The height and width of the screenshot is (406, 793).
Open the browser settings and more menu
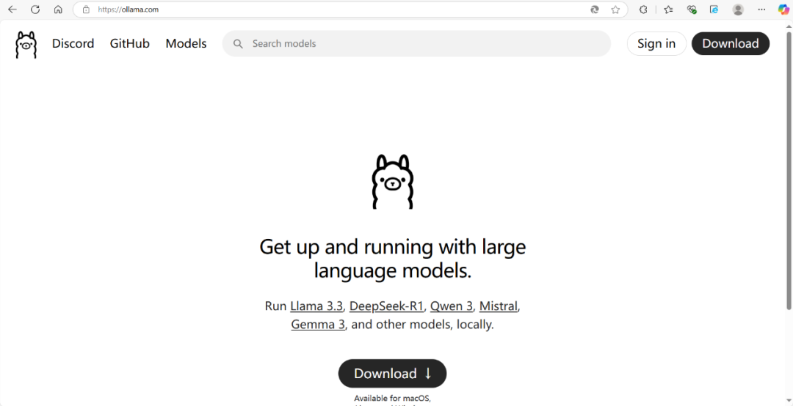pos(761,9)
